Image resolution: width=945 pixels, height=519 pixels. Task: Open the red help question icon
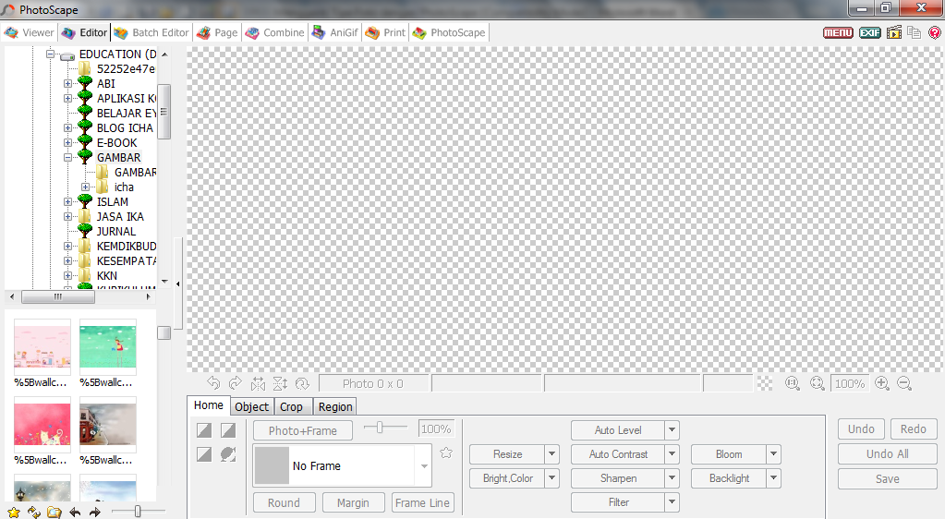(935, 32)
